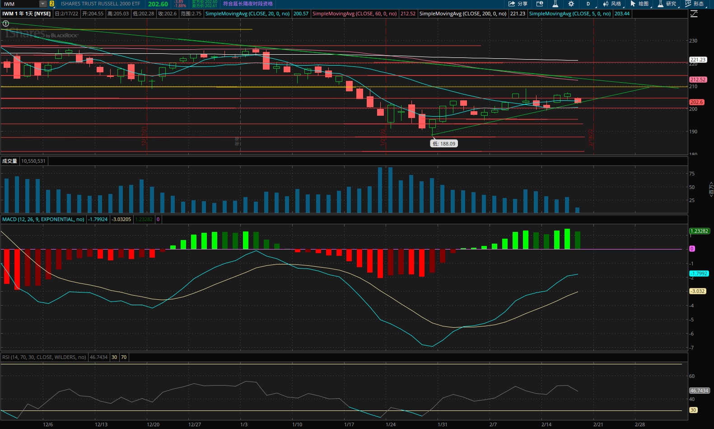The image size is (714, 429).
Task: Open the candlestick Style (风格) menu
Action: click(612, 4)
